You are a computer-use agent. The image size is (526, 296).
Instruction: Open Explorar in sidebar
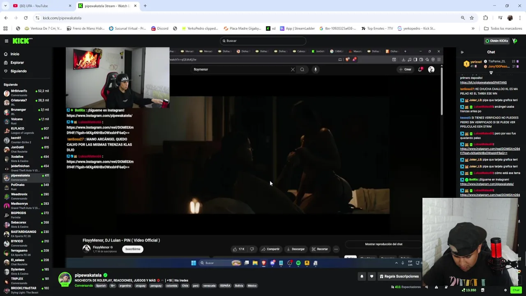tap(17, 62)
